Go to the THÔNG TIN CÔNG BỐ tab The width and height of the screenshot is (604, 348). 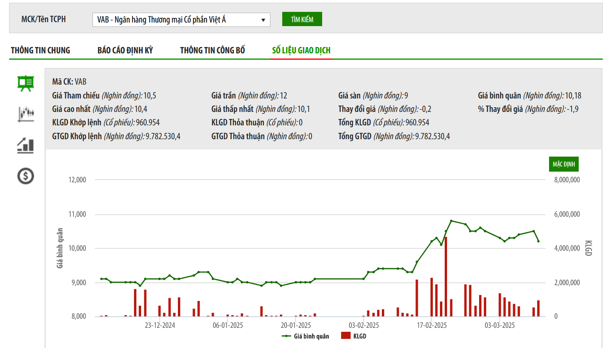point(212,51)
